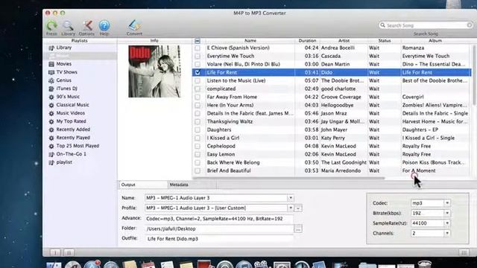
Task: Click the Help question mark icon
Action: (104, 26)
